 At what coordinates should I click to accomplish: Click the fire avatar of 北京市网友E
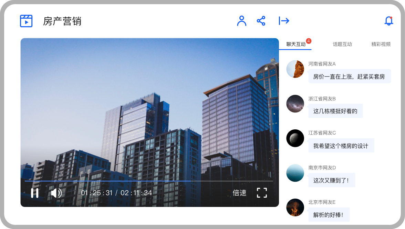(x=295, y=207)
